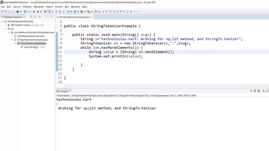The width and height of the screenshot is (269, 151).
Task: Open the Window menu
Action: pos(76,7)
